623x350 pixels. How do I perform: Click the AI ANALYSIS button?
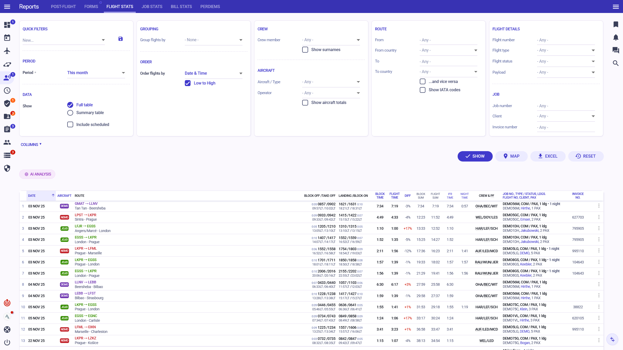pos(37,174)
